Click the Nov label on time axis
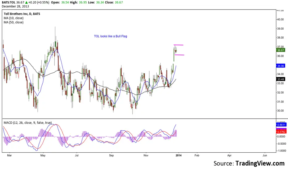Screen dimensions: 288x170 146,155
